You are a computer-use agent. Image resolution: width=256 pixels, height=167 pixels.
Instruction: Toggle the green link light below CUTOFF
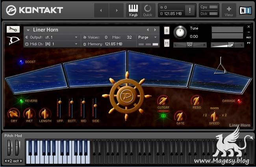[163, 116]
